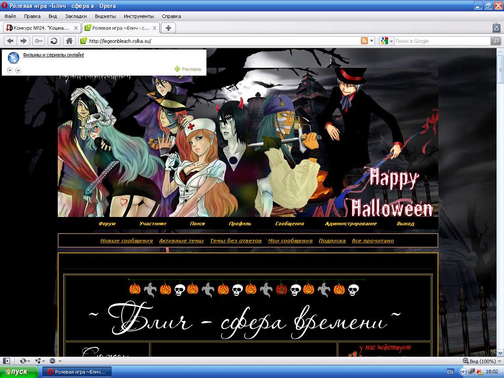Click the address bar URL field

224,41
